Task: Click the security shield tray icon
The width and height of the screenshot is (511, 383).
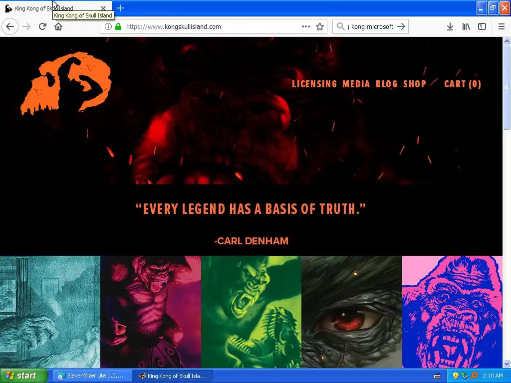Action: point(456,376)
